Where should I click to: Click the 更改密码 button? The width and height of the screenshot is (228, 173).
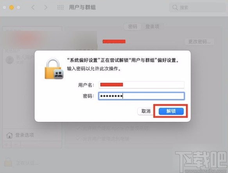pyautogui.click(x=199, y=42)
